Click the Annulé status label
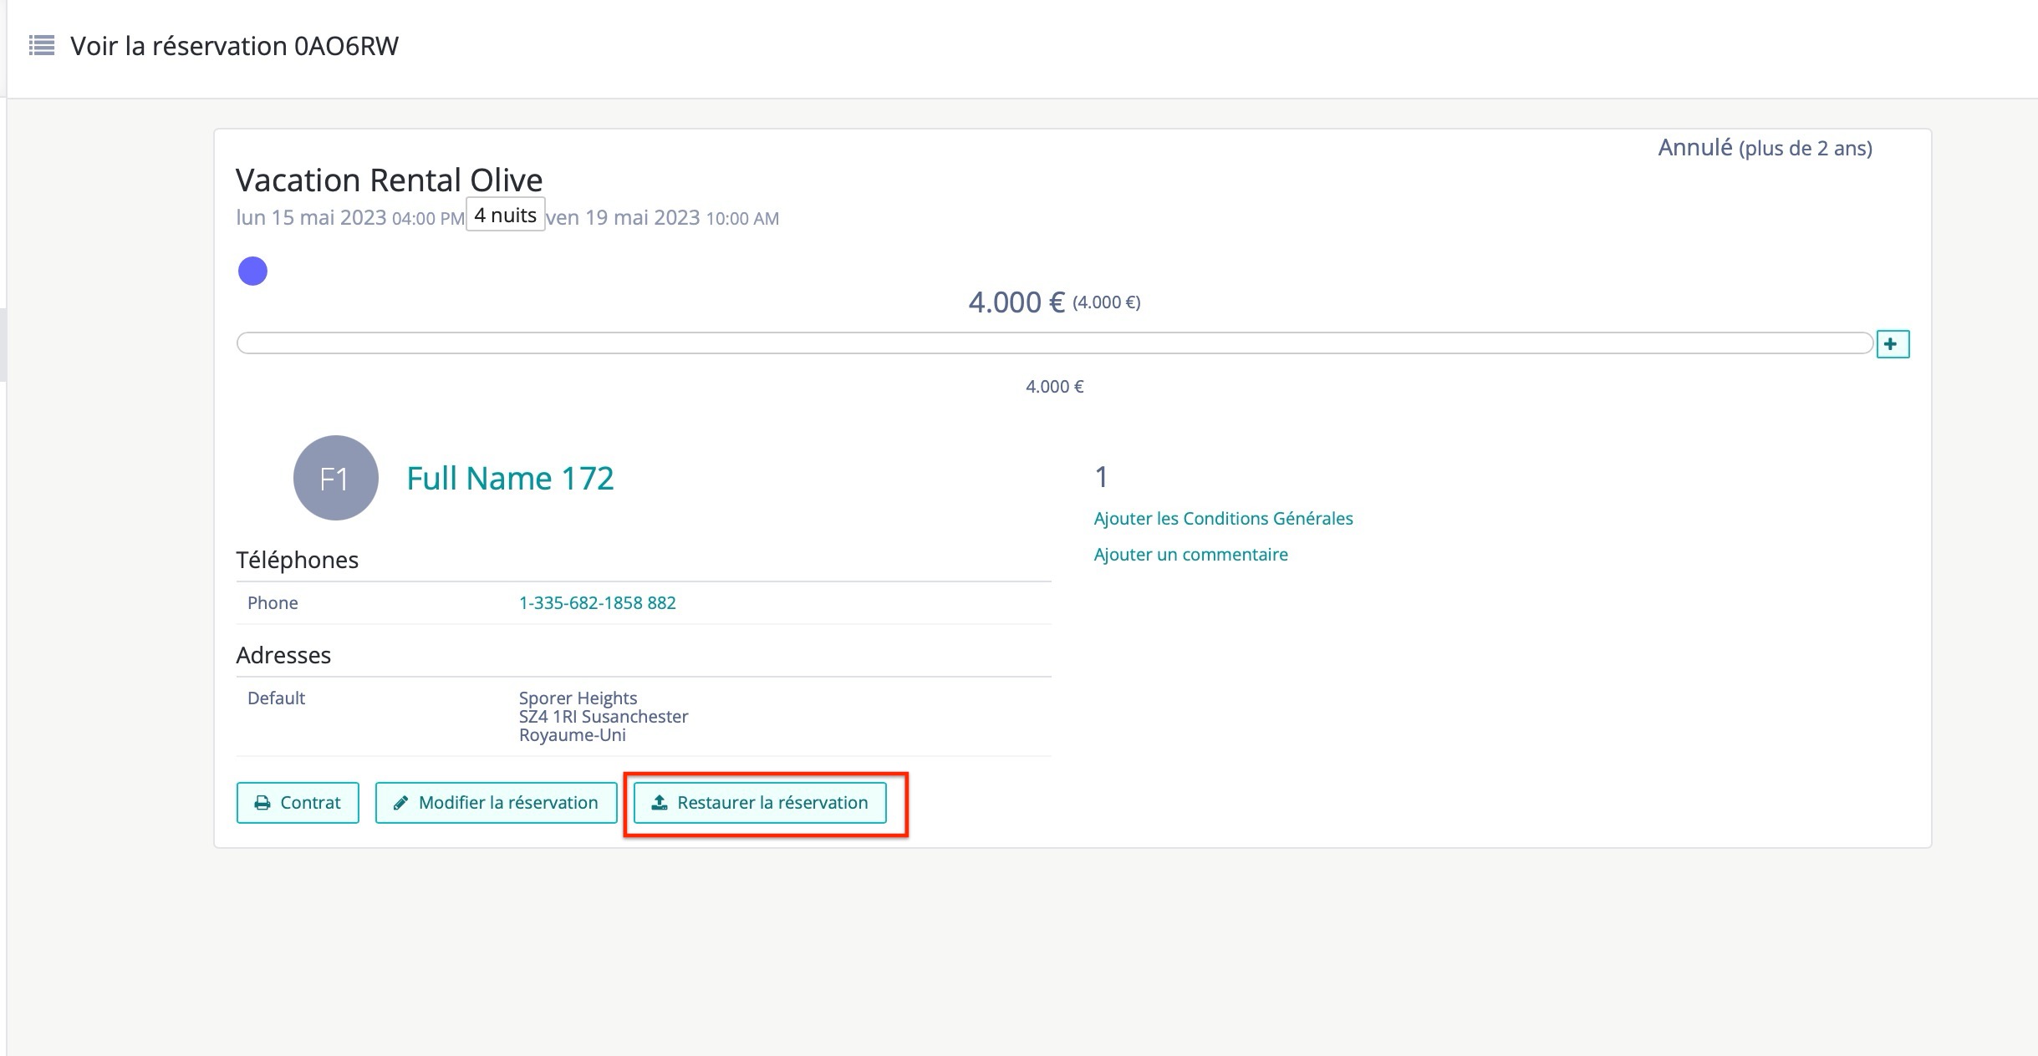 coord(1694,148)
